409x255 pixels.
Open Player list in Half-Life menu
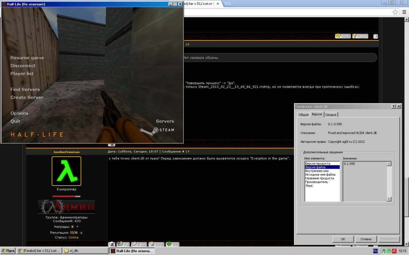22,74
